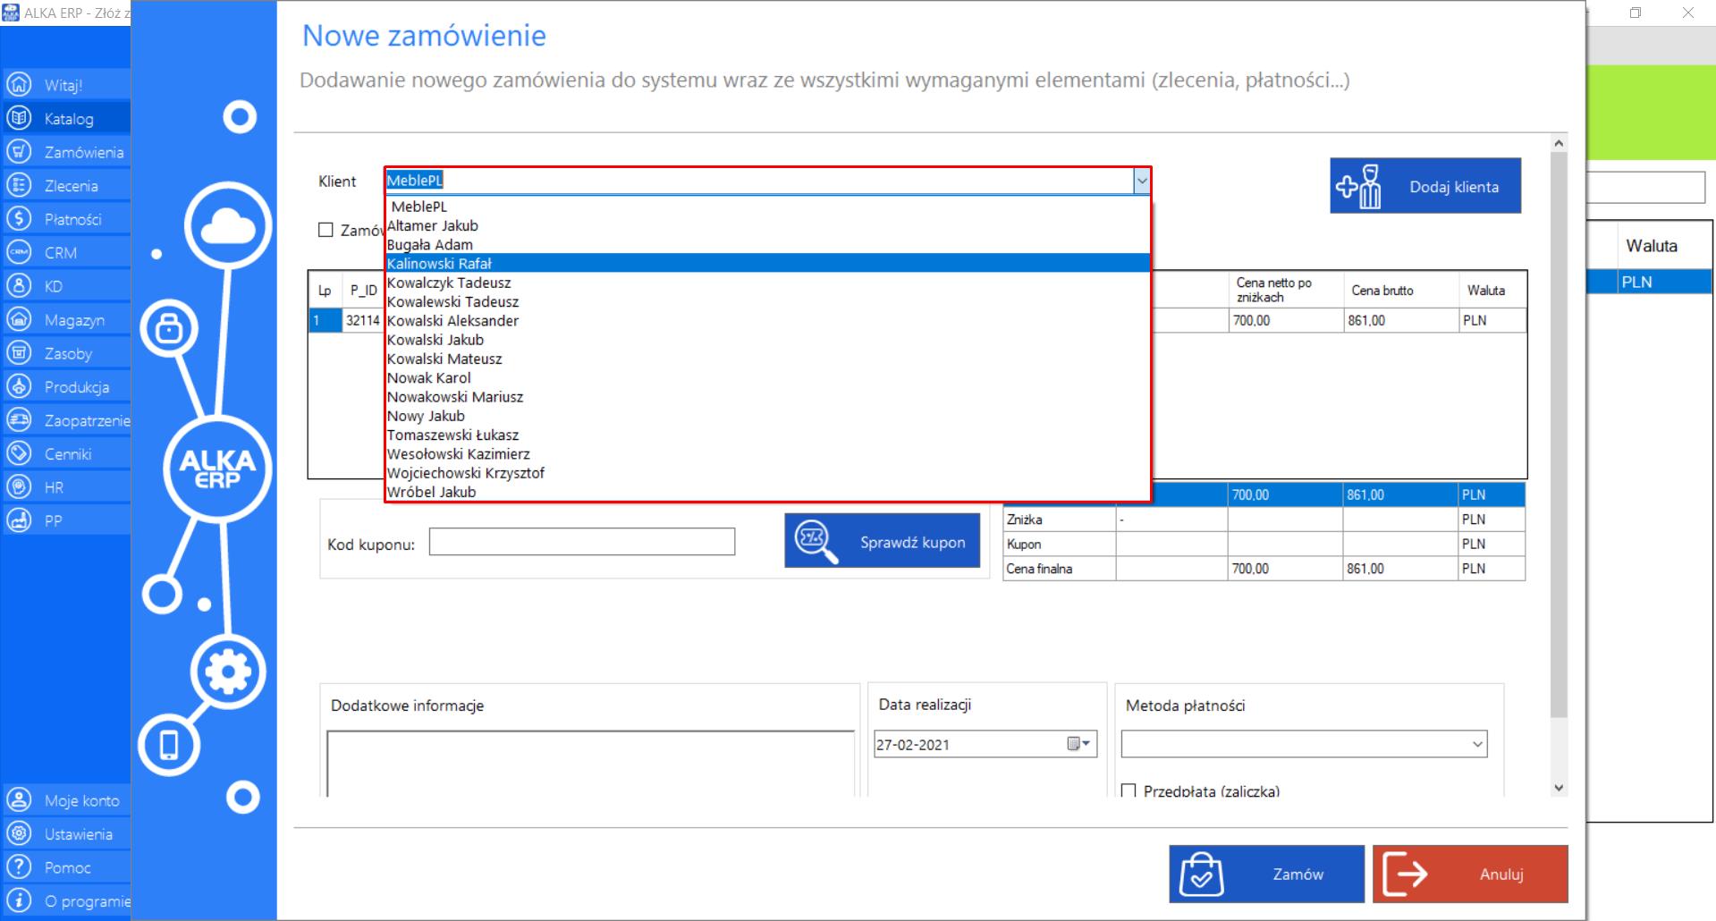
Task: Cancel with the Anuluj button
Action: (x=1470, y=874)
